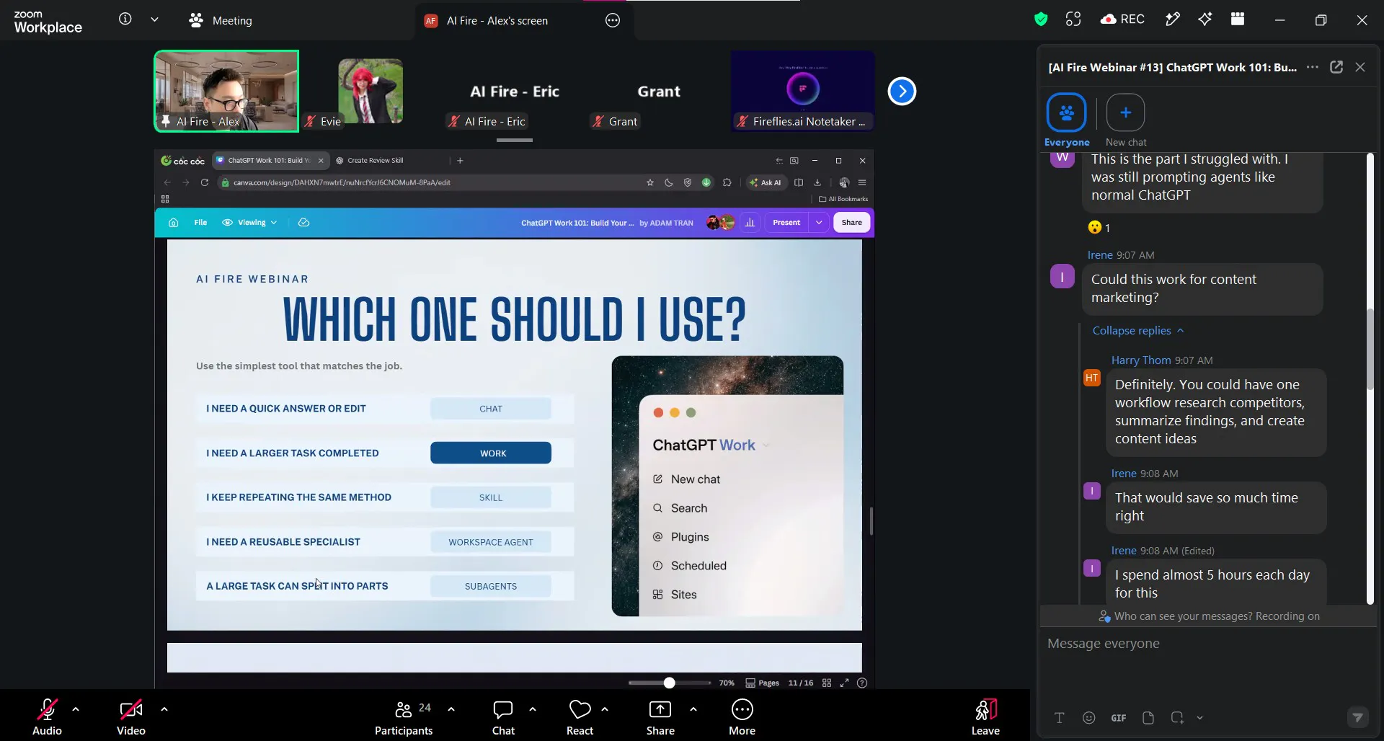The height and width of the screenshot is (741, 1384).
Task: Select AI Fire - Alex video thumbnail
Action: (x=226, y=91)
